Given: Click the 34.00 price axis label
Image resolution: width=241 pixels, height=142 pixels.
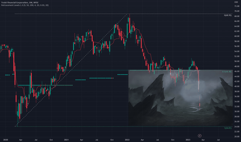Looking at the screenshot, I should [237, 102].
